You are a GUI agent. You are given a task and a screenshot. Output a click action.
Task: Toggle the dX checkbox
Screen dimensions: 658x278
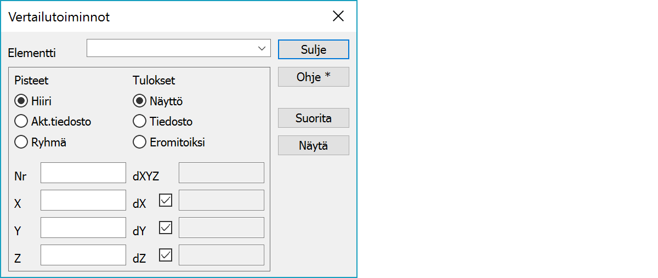point(166,200)
